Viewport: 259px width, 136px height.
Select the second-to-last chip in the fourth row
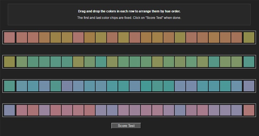[236, 110]
